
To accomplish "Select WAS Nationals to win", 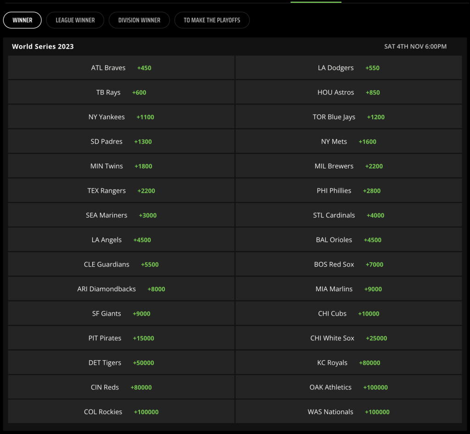I will [x=349, y=412].
